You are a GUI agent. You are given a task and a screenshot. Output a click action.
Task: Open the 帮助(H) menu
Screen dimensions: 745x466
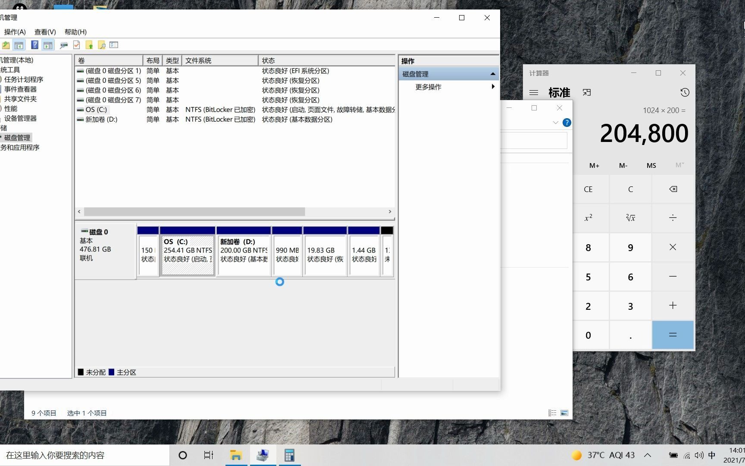pos(75,32)
